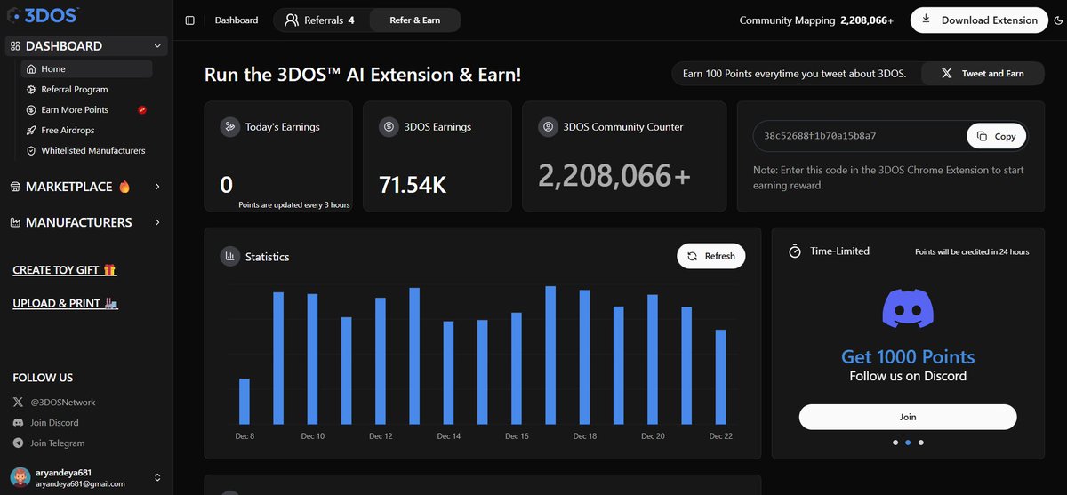Copy the extension code
Screen dimensions: 1067x495
click(996, 136)
